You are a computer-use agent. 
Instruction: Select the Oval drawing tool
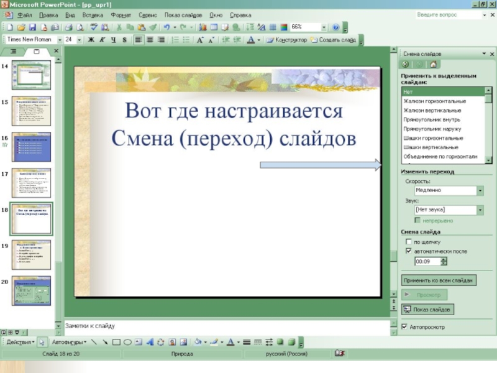pos(127,341)
